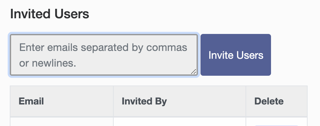Screen dimensions: 320x126
Task: Click the Invite Users button
Action: 236,55
